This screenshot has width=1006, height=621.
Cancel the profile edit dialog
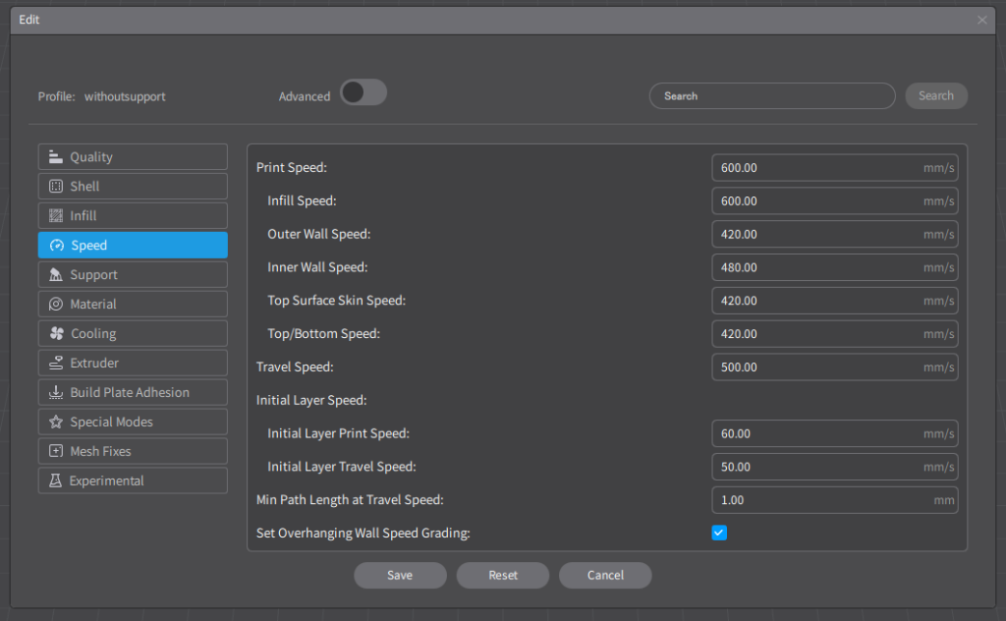click(x=605, y=575)
